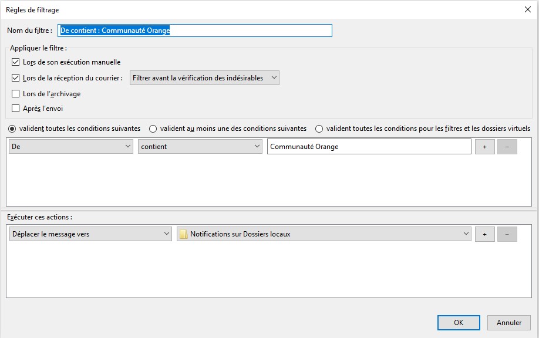Open the 'De' condition dropdown
This screenshot has height=338, width=539.
(70, 146)
